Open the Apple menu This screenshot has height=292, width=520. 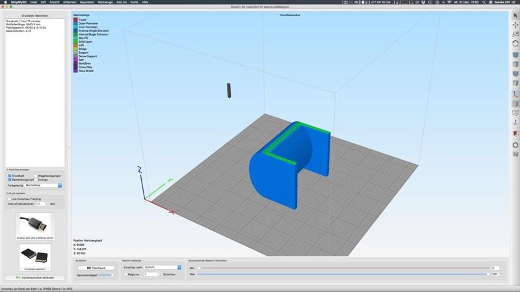click(5, 2)
